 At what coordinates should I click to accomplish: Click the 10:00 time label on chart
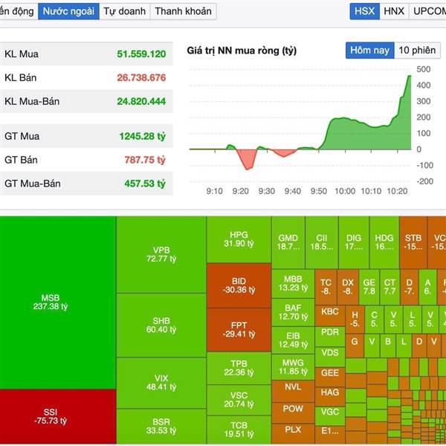click(345, 191)
